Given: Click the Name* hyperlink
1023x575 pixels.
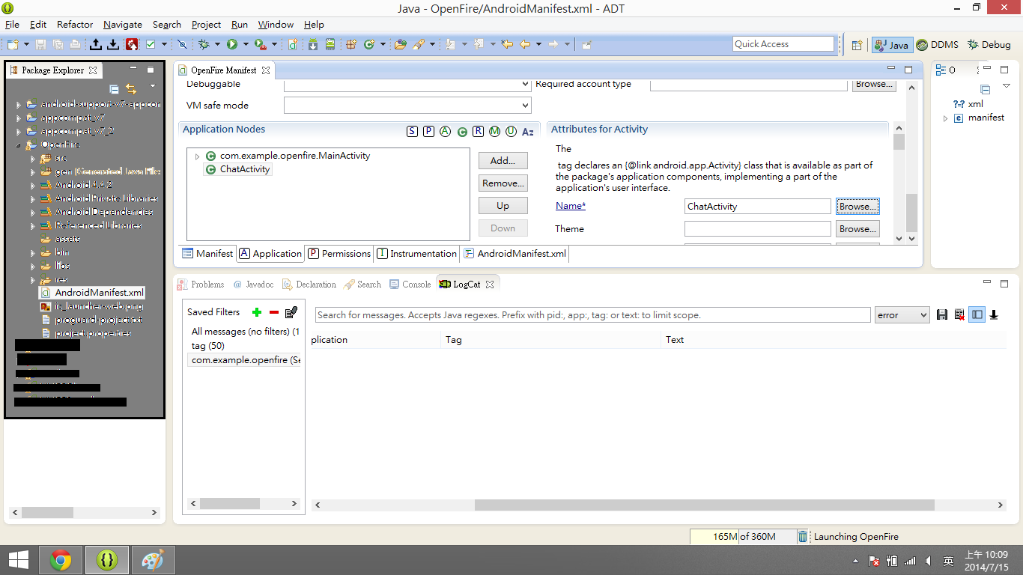Looking at the screenshot, I should [x=571, y=206].
